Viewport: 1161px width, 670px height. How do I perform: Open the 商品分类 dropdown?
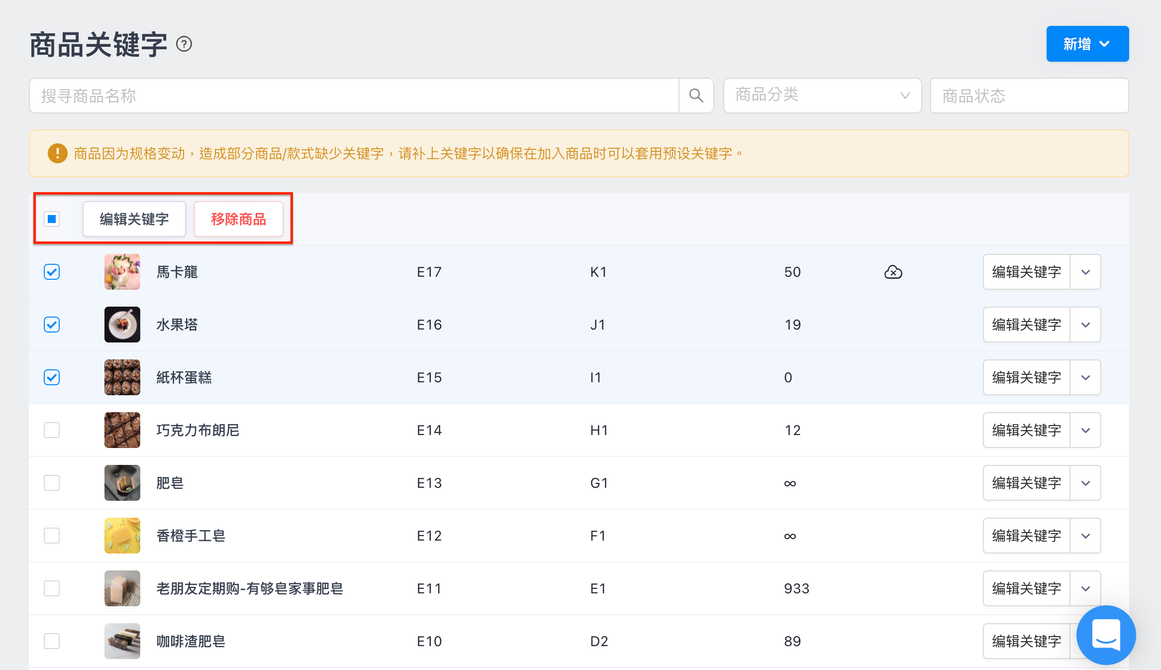point(822,96)
